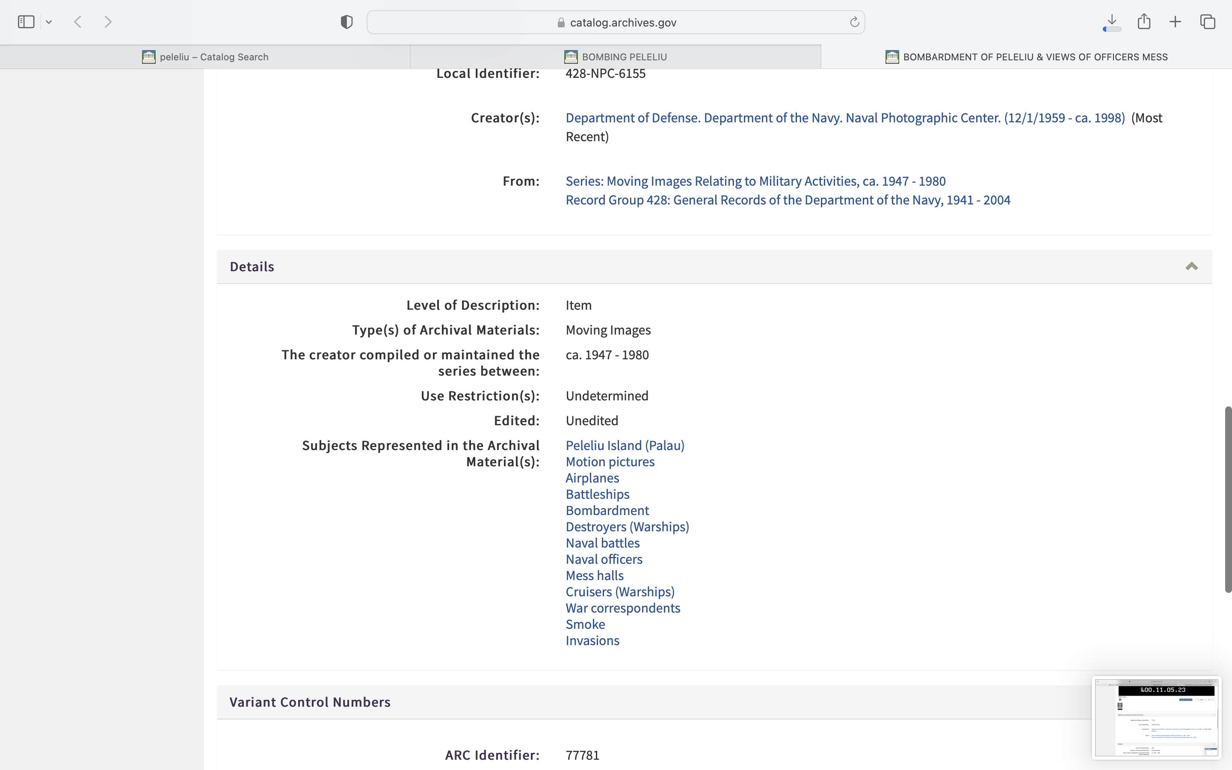Screen dimensions: 1232x770
Task: Open the privacy shield report icon
Action: pos(346,22)
